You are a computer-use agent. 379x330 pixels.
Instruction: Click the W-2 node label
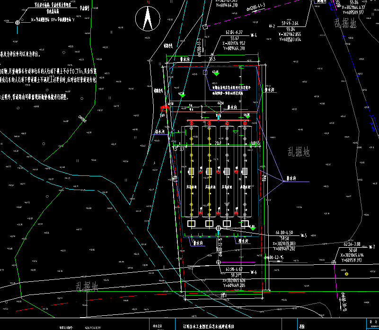coord(272,26)
